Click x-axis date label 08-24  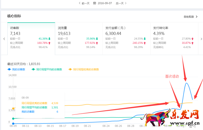(106, 126)
